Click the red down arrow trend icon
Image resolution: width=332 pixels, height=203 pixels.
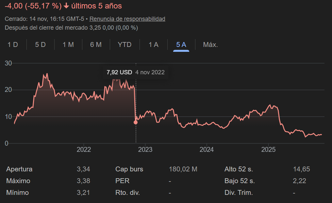point(66,6)
